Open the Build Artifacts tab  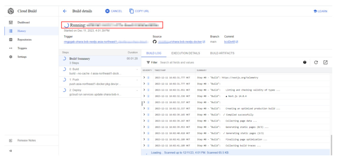point(222,53)
